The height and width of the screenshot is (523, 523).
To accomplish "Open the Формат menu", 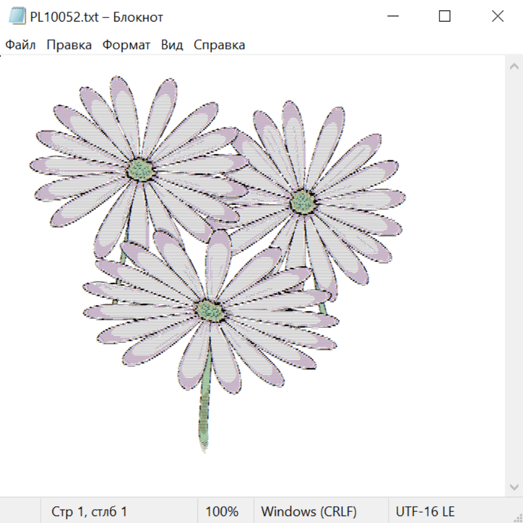I will click(126, 45).
